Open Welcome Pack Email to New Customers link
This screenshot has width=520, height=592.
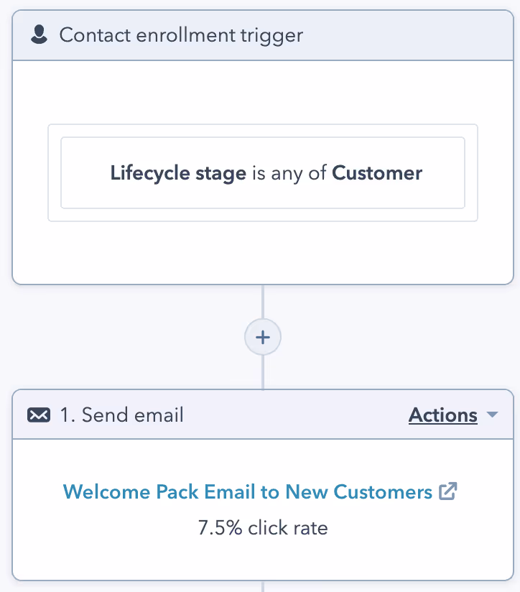point(248,491)
